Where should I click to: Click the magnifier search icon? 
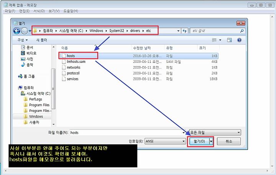[x=242, y=31]
